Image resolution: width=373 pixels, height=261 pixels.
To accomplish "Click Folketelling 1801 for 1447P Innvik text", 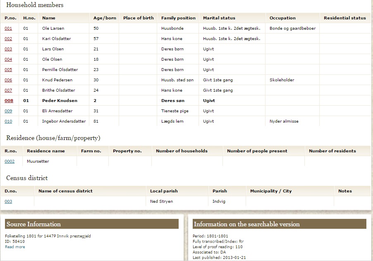I will click(48, 236).
